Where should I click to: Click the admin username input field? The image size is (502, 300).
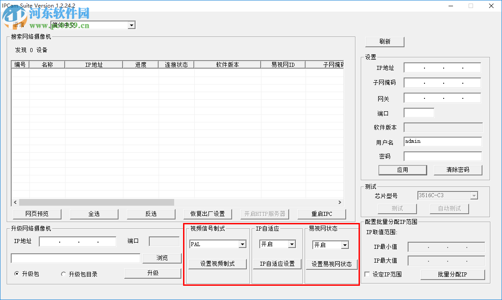click(442, 142)
